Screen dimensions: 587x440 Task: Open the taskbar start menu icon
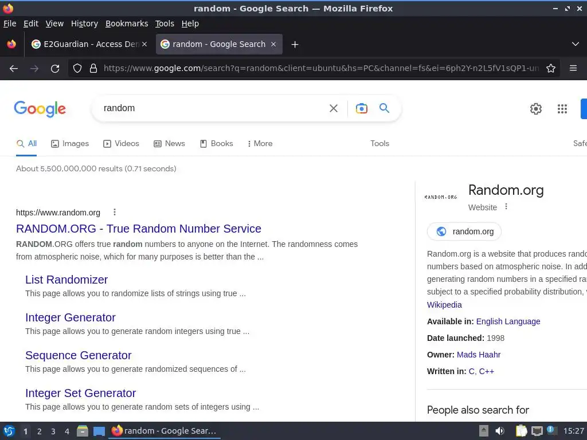click(x=9, y=431)
